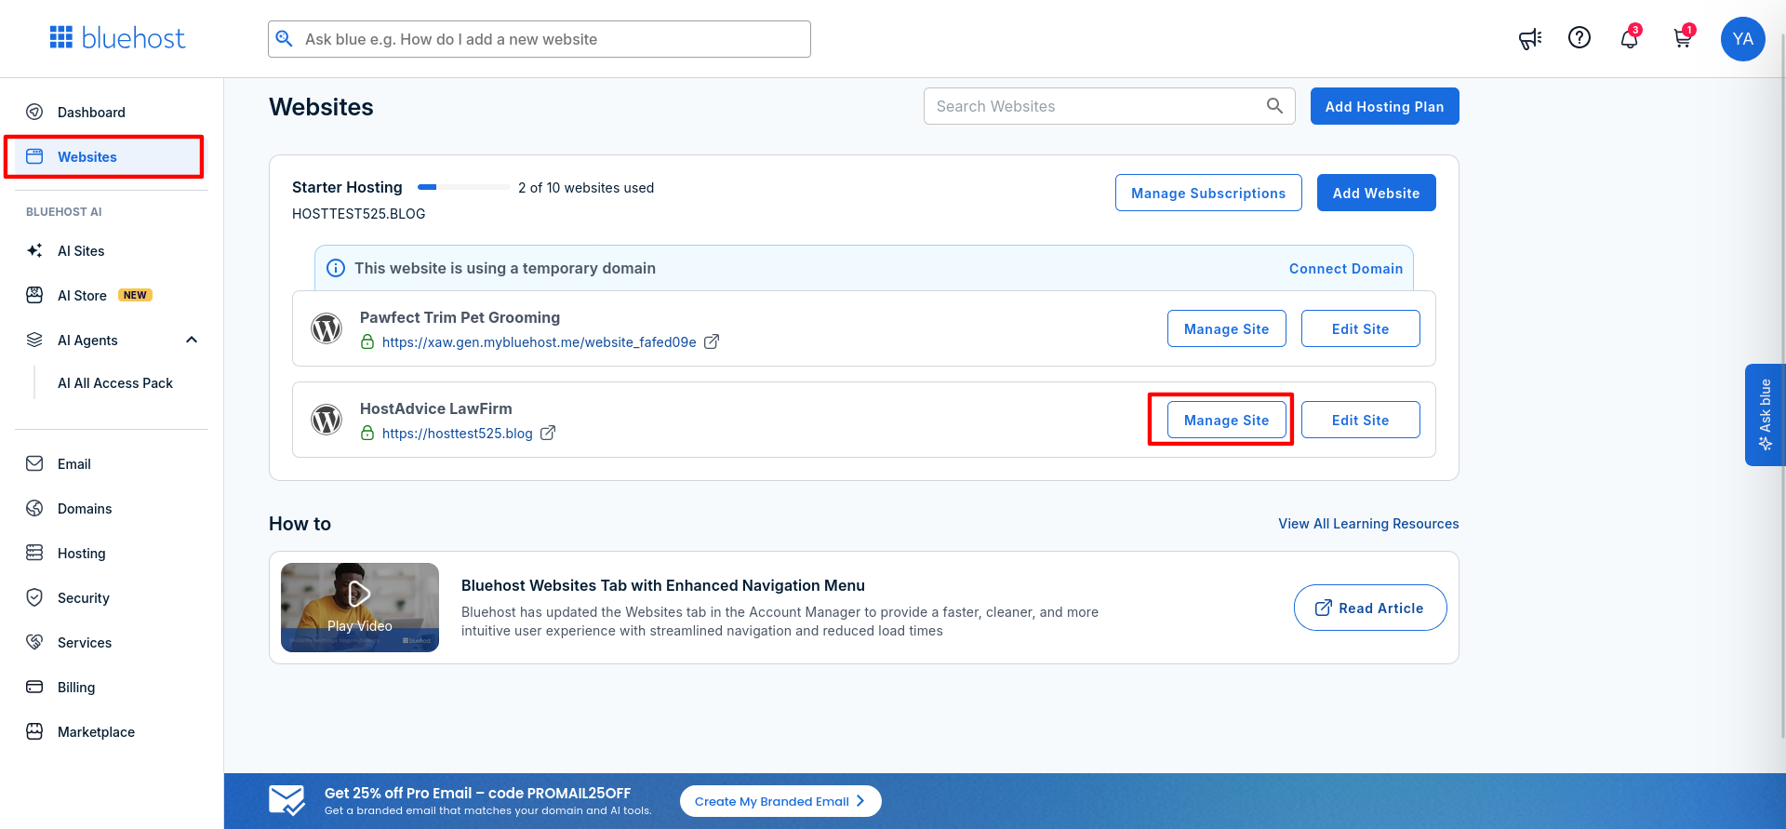This screenshot has width=1786, height=829.
Task: Click the AI Store sidebar icon
Action: [34, 295]
